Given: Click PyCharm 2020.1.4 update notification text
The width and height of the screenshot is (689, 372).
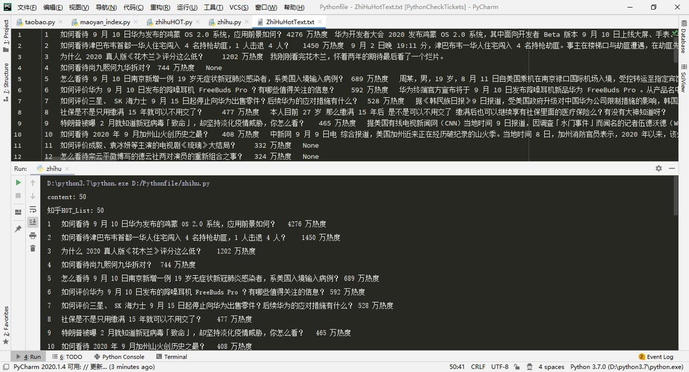Looking at the screenshot, I should [84, 367].
